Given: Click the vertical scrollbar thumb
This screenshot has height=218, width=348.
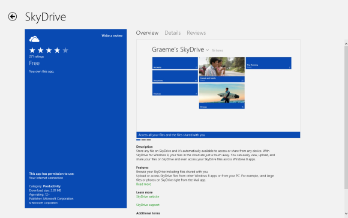Looking at the screenshot, I should 346,118.
